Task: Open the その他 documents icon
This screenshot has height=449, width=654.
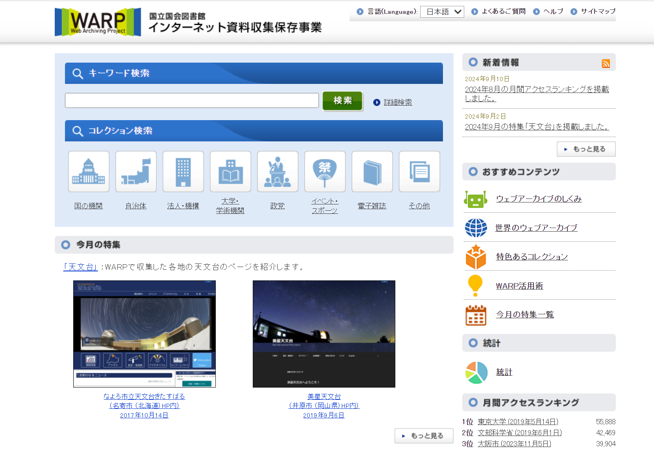Action: pyautogui.click(x=419, y=172)
